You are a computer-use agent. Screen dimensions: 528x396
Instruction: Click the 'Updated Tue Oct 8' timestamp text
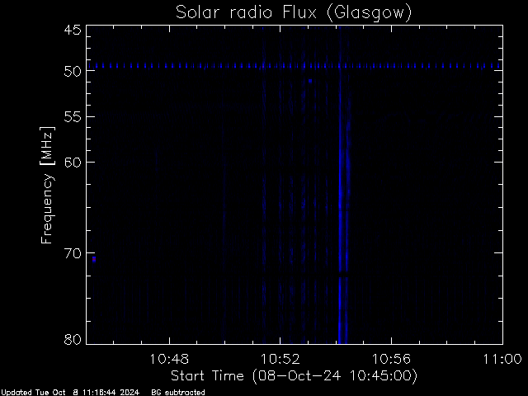coord(70,393)
